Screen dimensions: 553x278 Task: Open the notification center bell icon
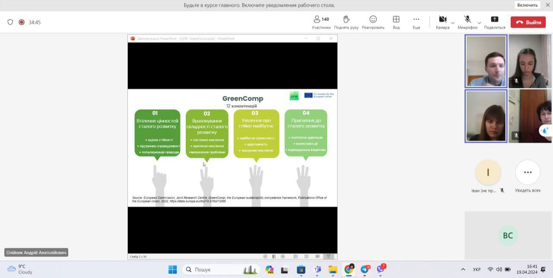543,269
